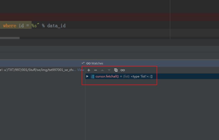The image size is (219, 140).
Task: Click the duplicate watch copy icon
Action: (x=116, y=70)
